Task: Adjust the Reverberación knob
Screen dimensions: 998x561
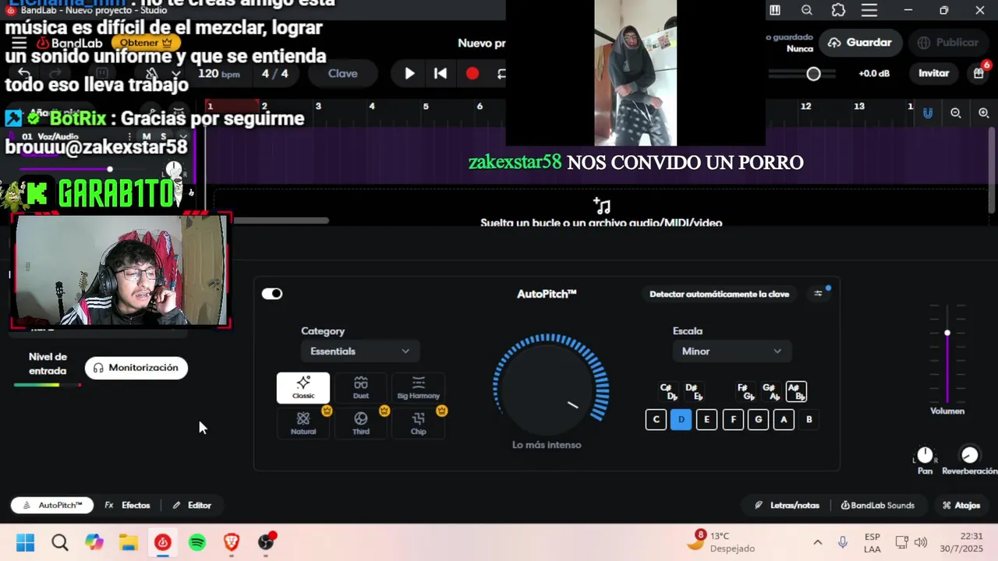Action: click(x=969, y=454)
